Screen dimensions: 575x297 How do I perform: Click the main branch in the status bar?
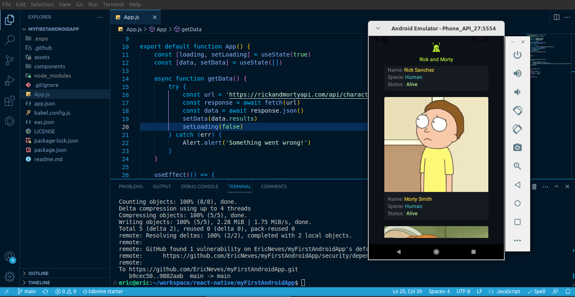[27, 292]
